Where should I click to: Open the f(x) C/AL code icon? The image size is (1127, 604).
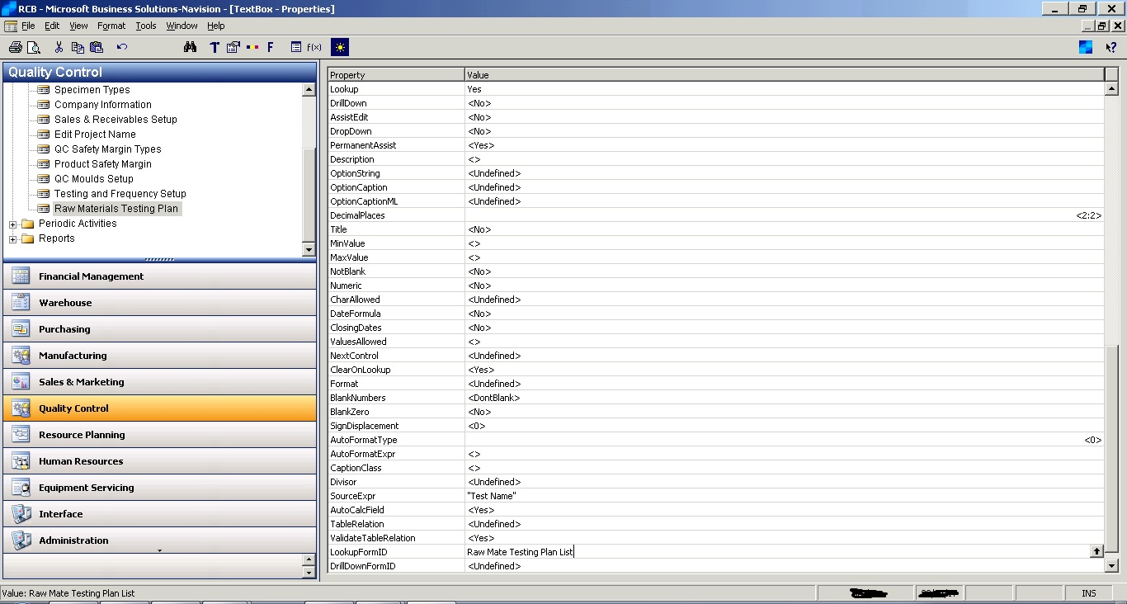[x=314, y=47]
